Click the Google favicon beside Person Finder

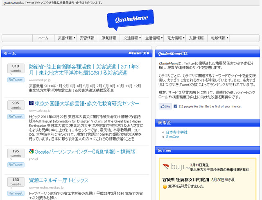click(x=31, y=151)
